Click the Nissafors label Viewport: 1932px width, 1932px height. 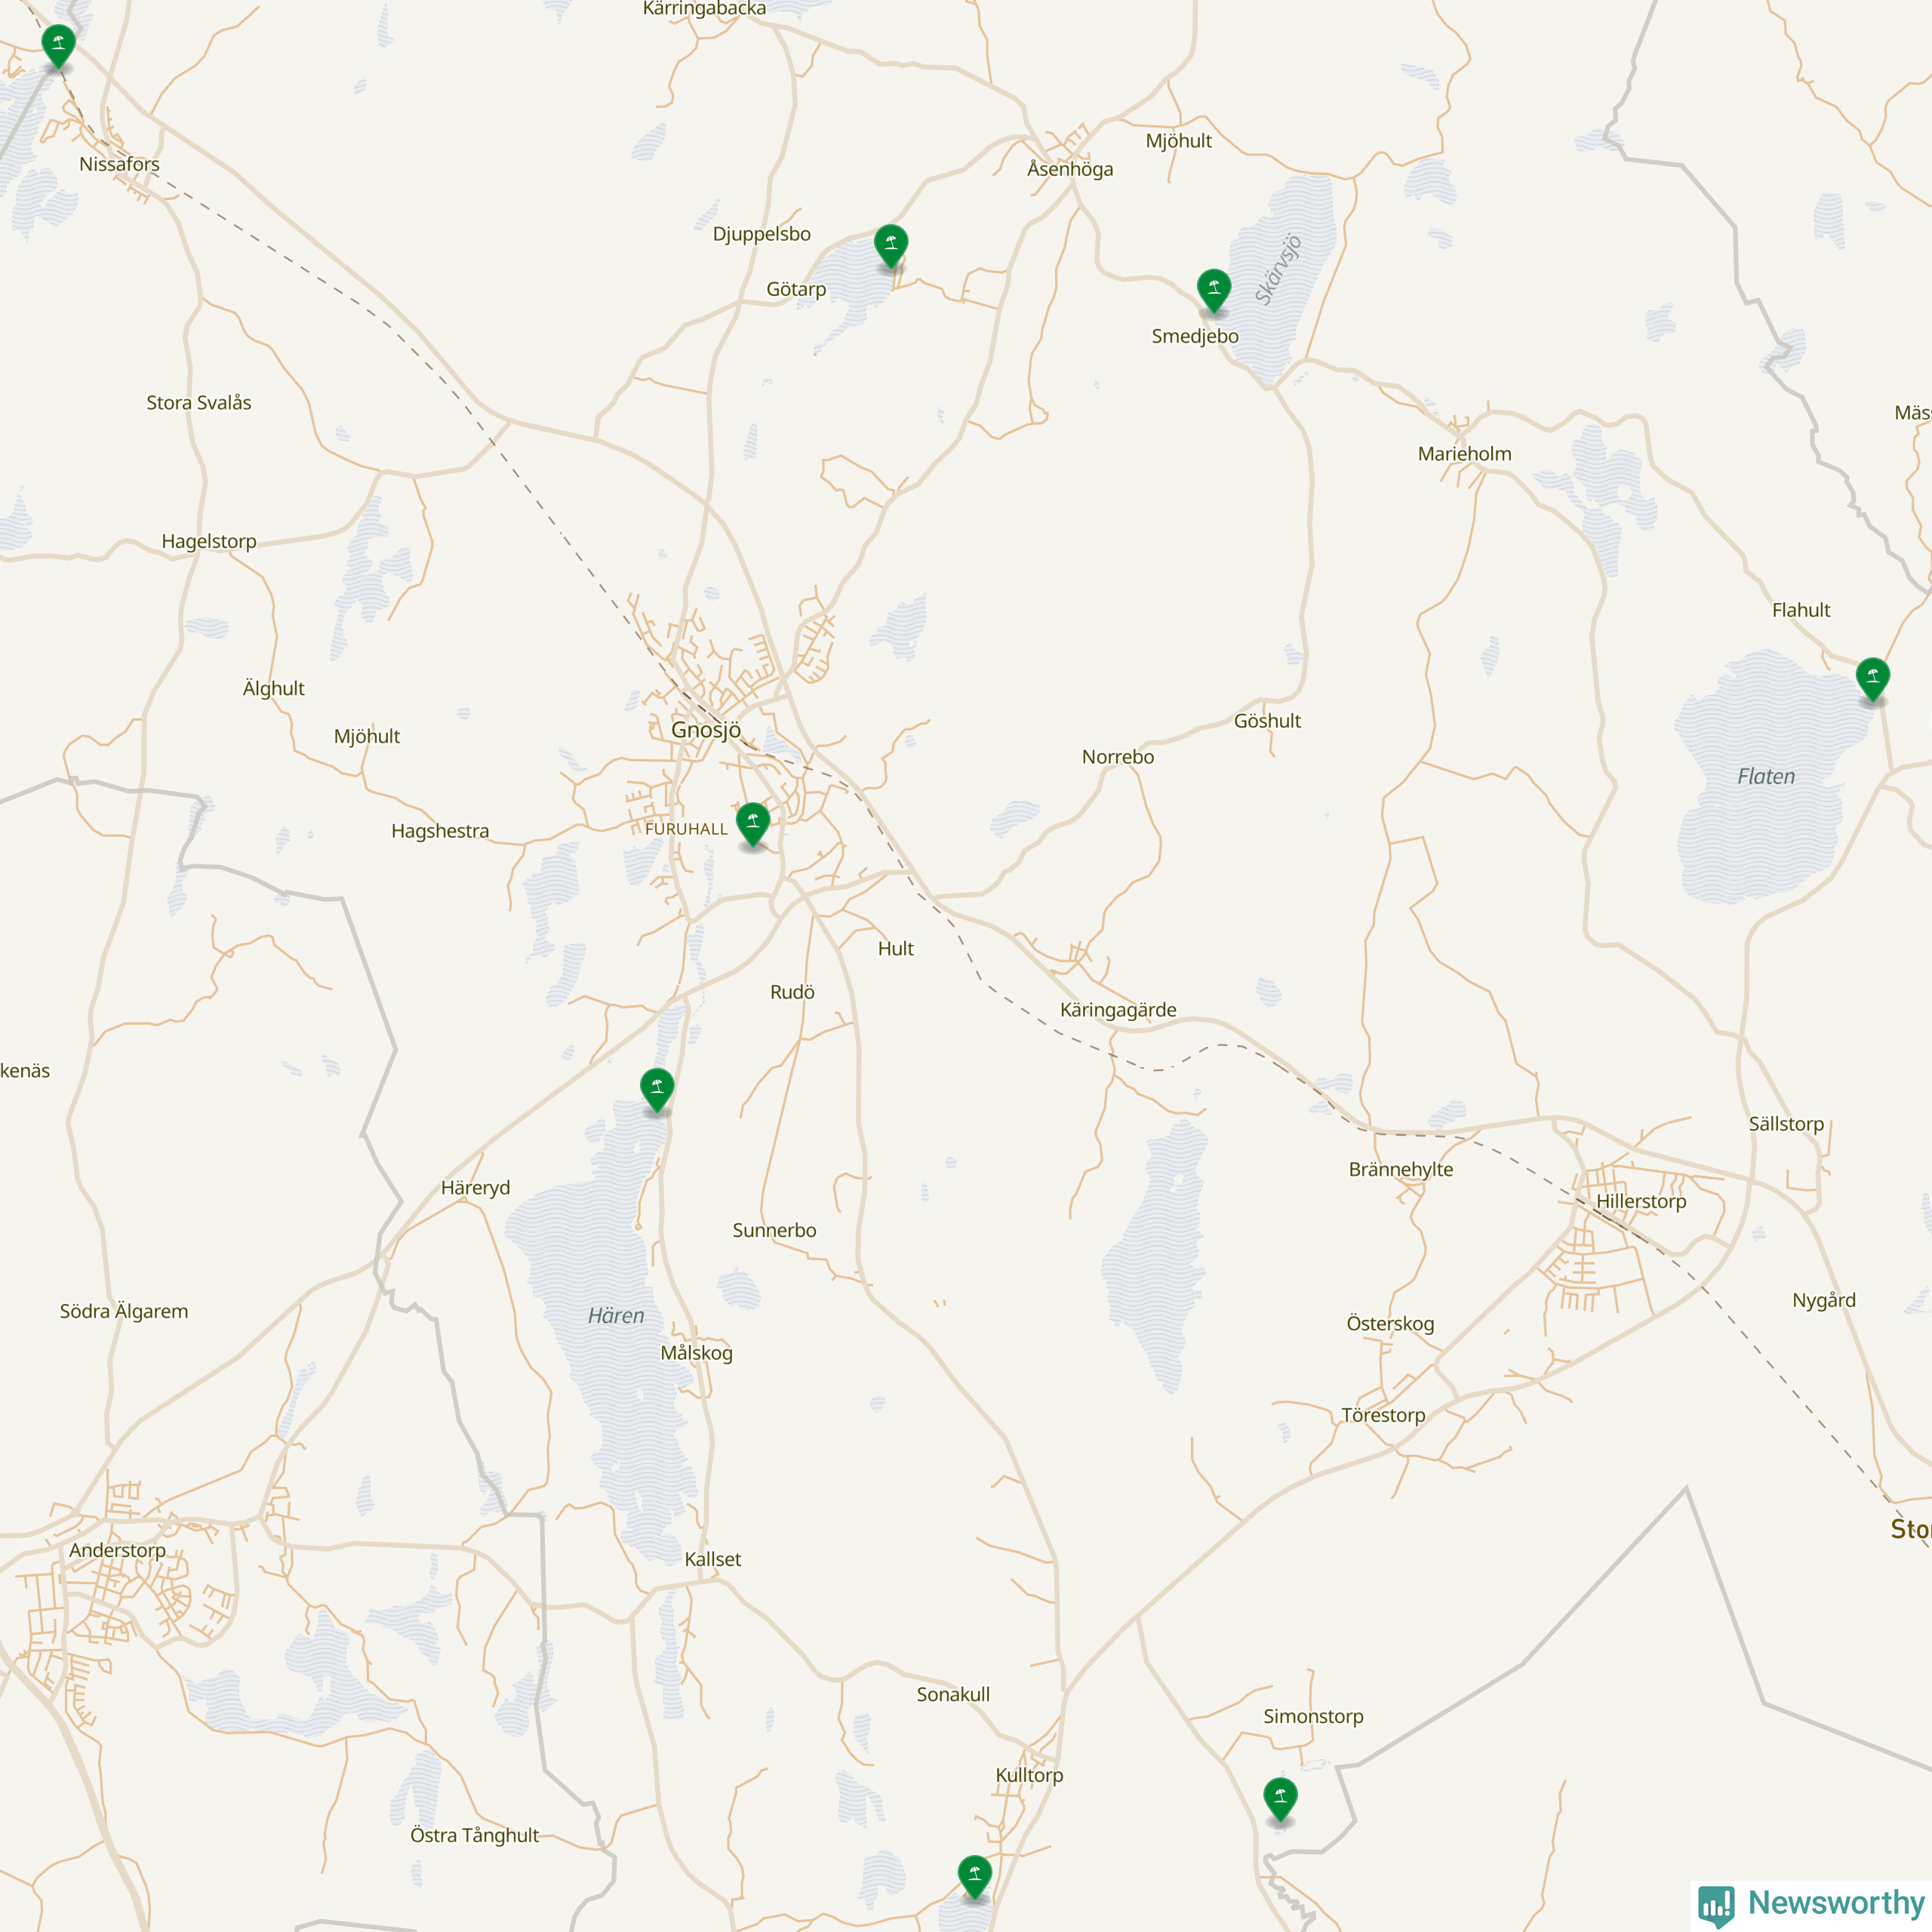point(119,164)
